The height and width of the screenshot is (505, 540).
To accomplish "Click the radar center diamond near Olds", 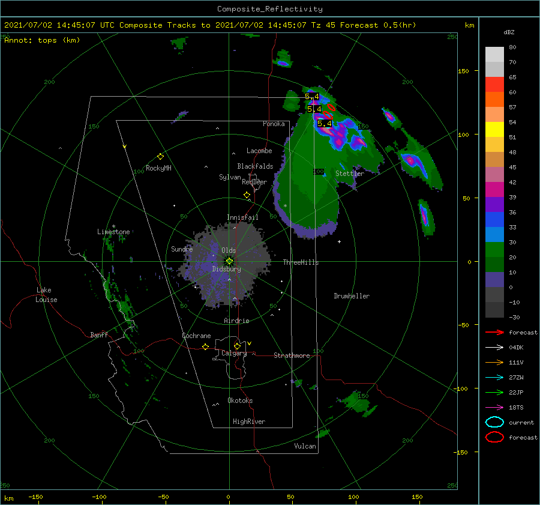I will (x=229, y=261).
